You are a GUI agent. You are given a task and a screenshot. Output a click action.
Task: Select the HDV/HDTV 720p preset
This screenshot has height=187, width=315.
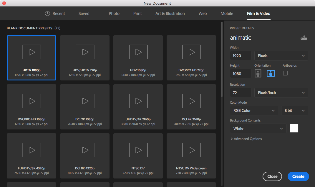(85, 58)
